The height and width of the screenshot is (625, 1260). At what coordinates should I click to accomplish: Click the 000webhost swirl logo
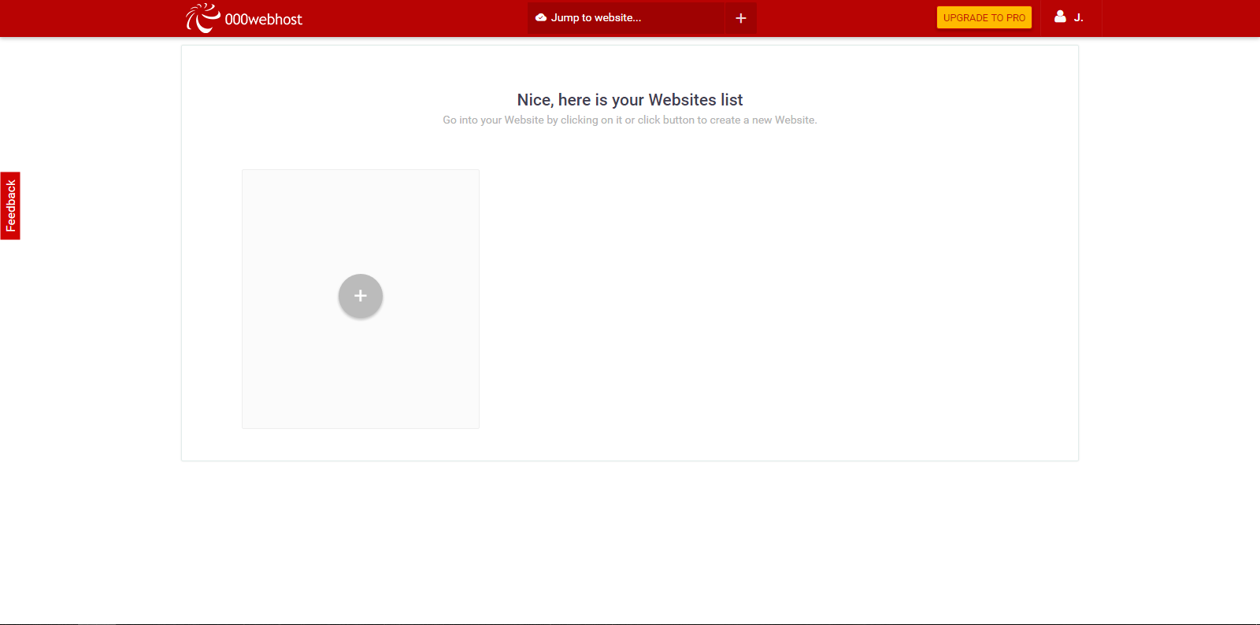click(202, 18)
